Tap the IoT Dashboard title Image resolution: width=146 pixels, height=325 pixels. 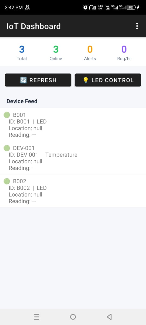pyautogui.click(x=34, y=26)
